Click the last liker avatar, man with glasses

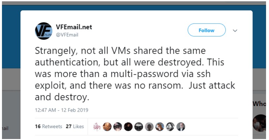[181, 126]
